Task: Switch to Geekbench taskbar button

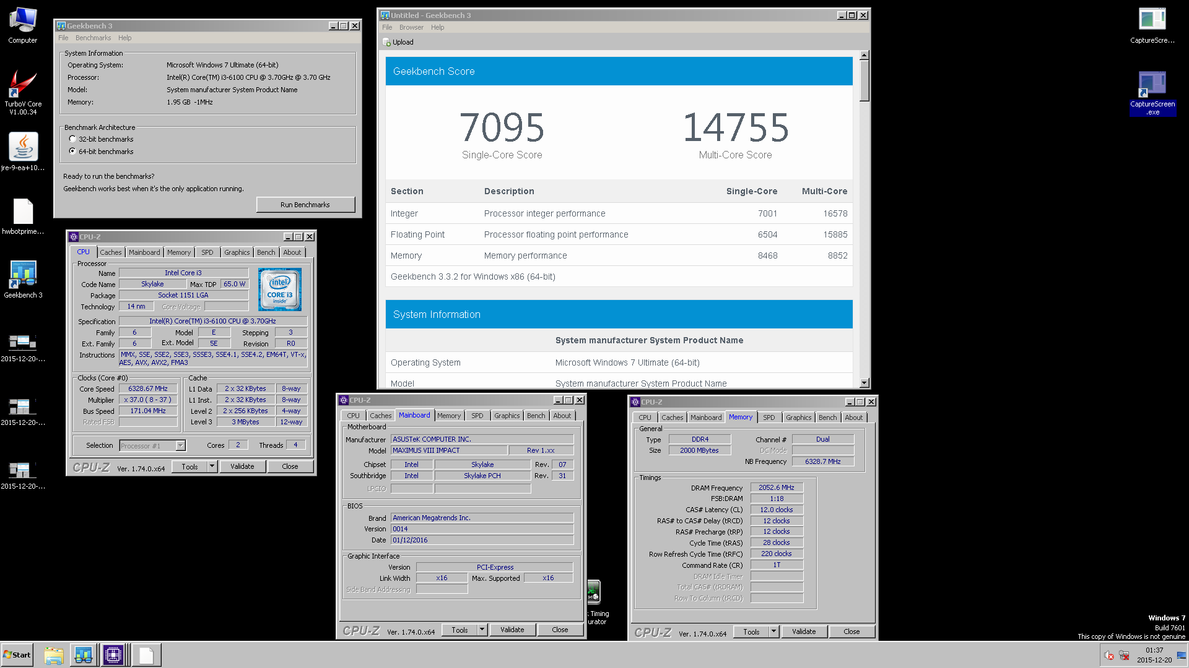Action: [84, 655]
